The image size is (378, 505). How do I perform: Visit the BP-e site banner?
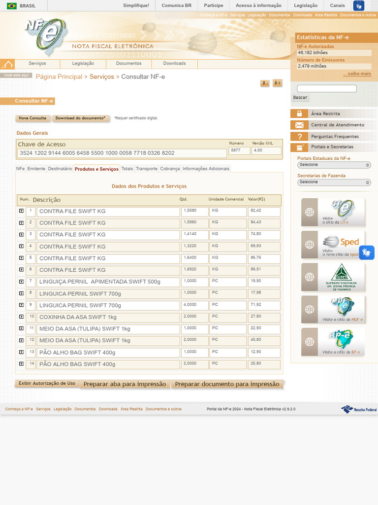(x=333, y=342)
